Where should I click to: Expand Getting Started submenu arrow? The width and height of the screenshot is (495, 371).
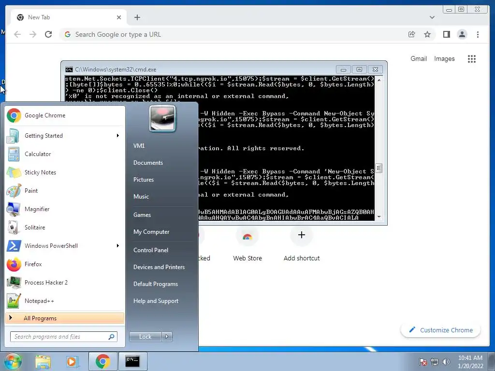pos(118,136)
